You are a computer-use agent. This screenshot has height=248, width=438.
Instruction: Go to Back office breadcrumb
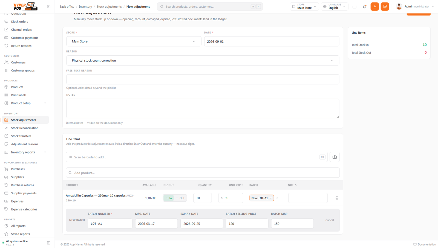[67, 7]
